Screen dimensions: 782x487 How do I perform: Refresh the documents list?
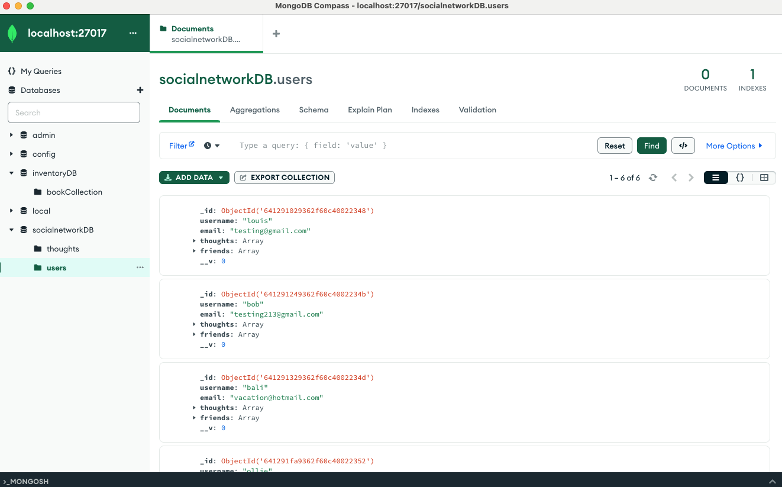(x=653, y=177)
